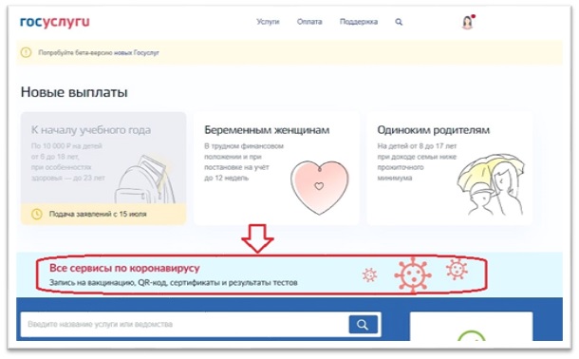Open the user profile avatar
This screenshot has height=359, width=579.
[x=468, y=22]
